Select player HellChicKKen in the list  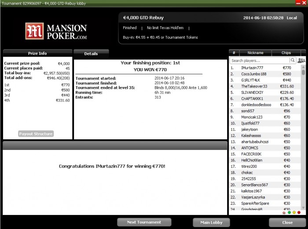coord(265,160)
